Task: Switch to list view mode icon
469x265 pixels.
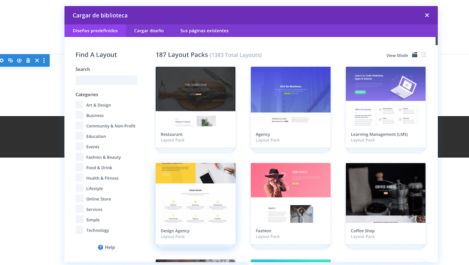Action: (x=424, y=55)
